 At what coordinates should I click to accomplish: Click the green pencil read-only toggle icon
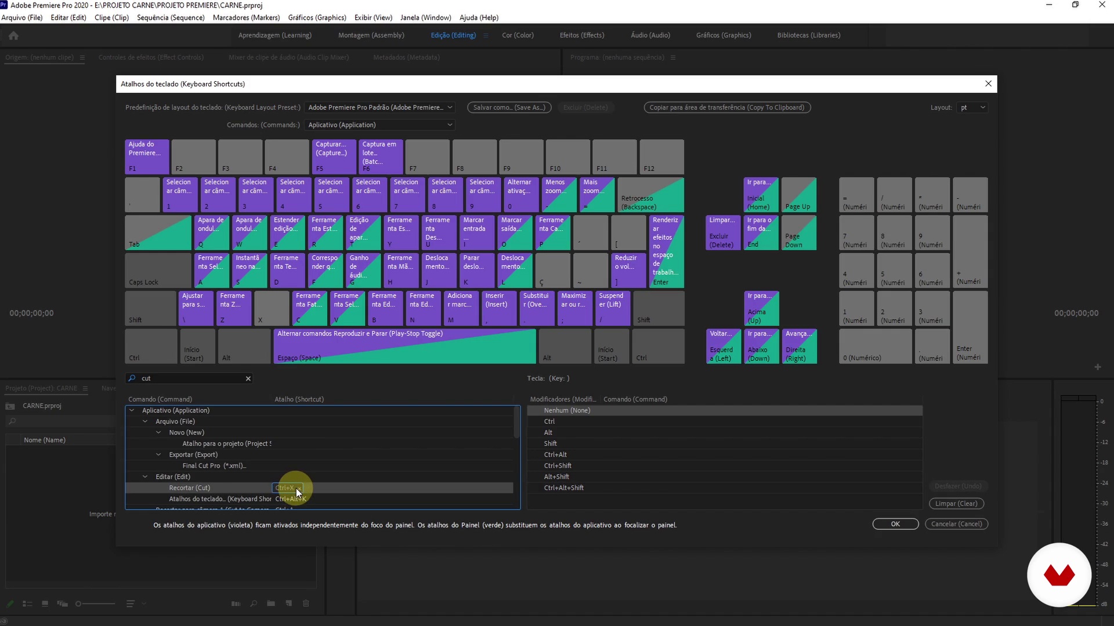click(x=10, y=603)
